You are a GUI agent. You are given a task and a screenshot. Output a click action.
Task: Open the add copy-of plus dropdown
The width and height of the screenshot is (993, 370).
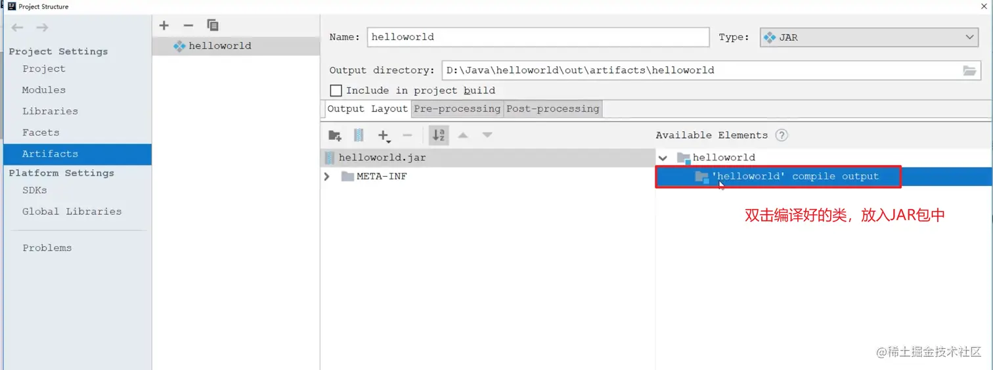click(x=384, y=136)
